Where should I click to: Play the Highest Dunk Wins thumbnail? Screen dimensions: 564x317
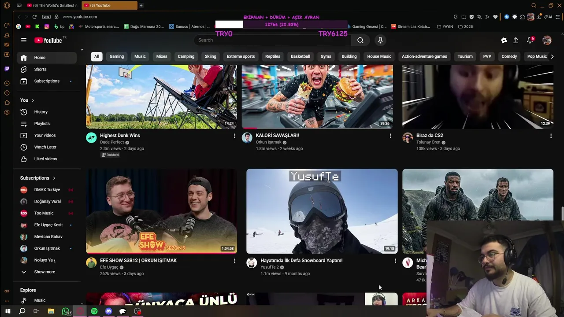[161, 97]
